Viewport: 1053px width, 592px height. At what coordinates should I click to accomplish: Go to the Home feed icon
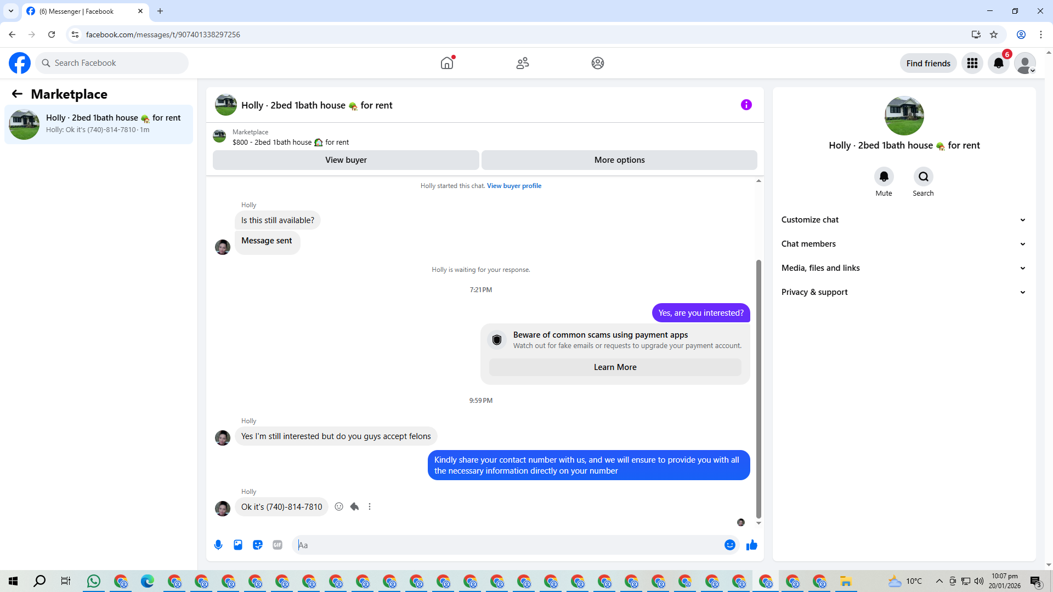pyautogui.click(x=447, y=63)
